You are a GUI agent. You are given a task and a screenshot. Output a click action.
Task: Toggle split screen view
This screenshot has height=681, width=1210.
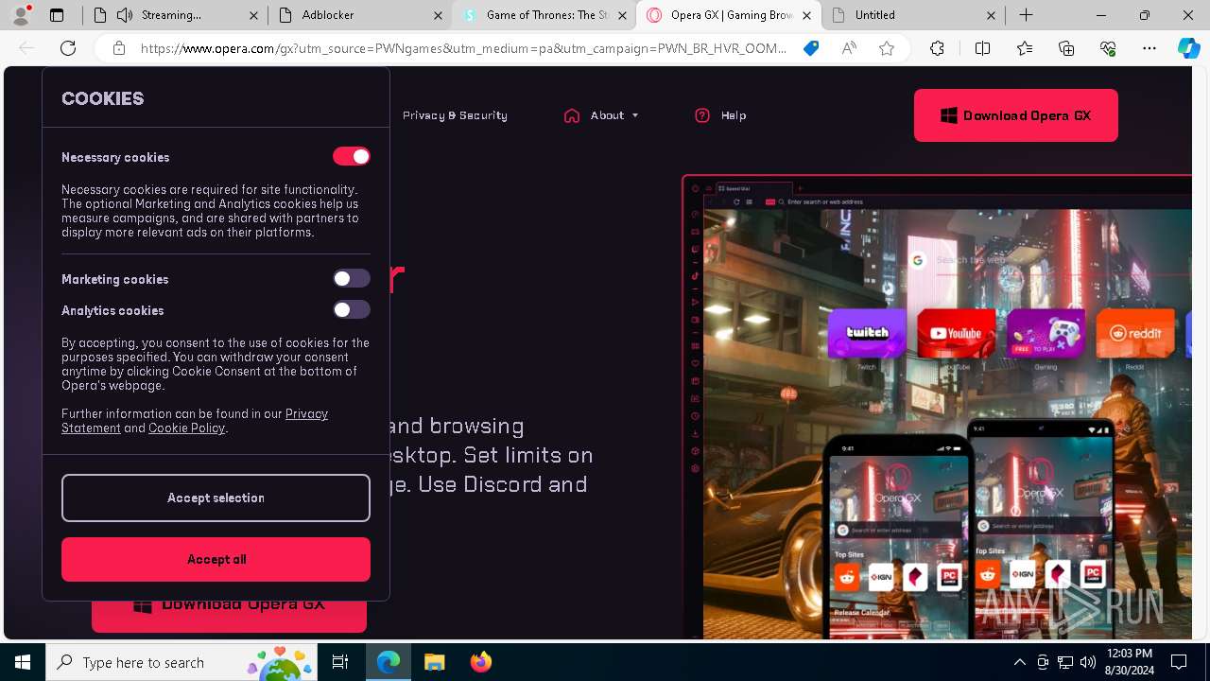point(982,48)
